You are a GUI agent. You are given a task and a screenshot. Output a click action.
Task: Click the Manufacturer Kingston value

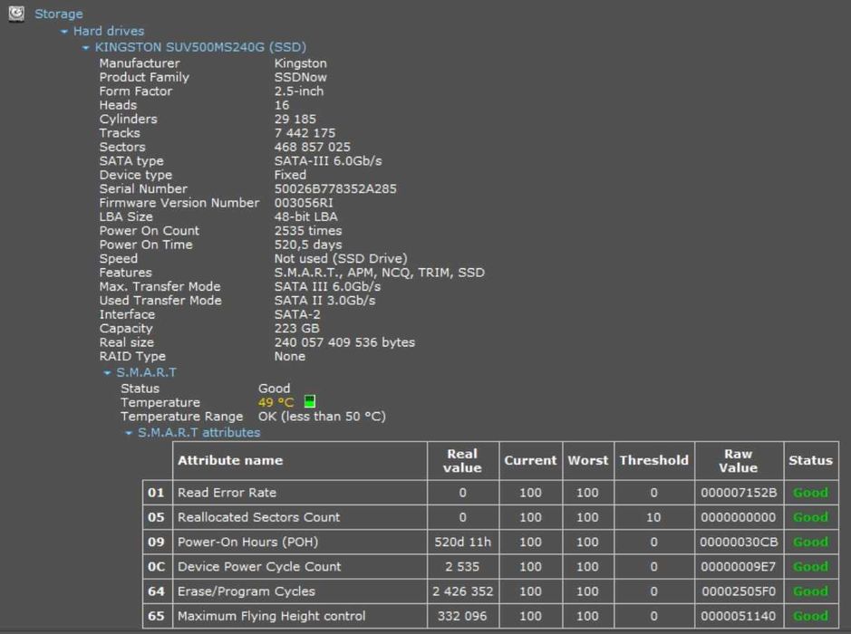pos(301,63)
